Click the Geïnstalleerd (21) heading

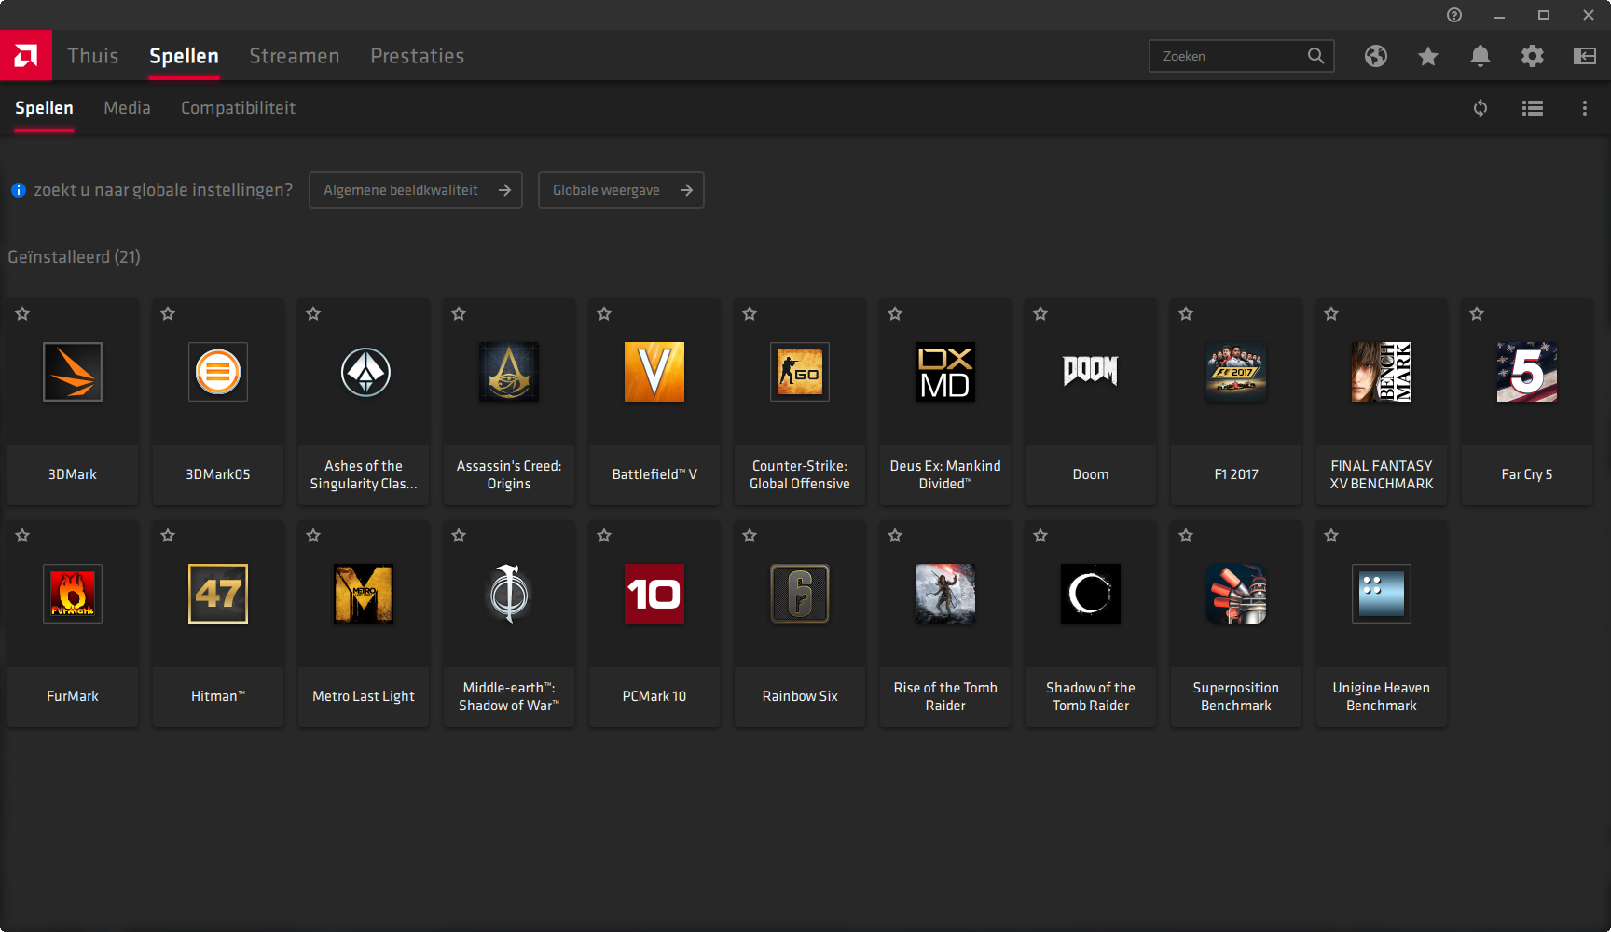click(75, 256)
